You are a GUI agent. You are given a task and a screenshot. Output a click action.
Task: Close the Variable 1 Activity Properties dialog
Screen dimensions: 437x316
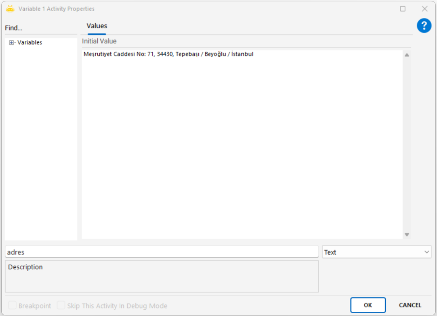(x=424, y=9)
